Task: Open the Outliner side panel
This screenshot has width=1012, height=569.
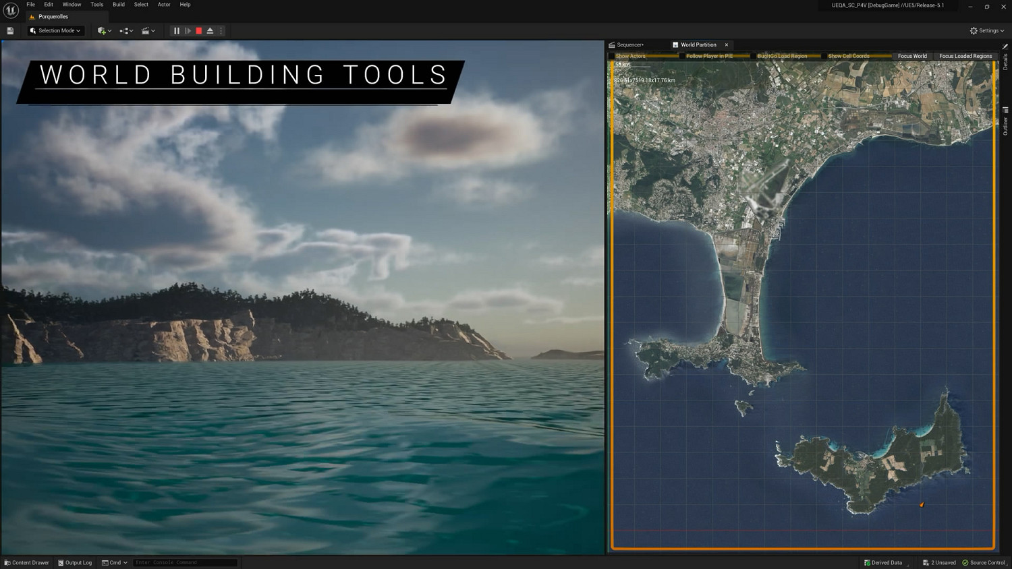Action: pyautogui.click(x=1005, y=121)
